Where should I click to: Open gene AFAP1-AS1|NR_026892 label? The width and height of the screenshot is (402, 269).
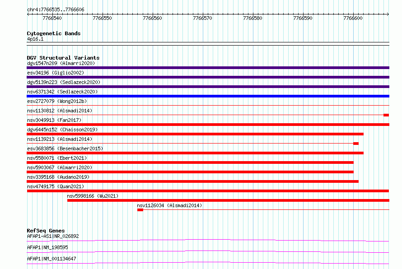[53, 236]
